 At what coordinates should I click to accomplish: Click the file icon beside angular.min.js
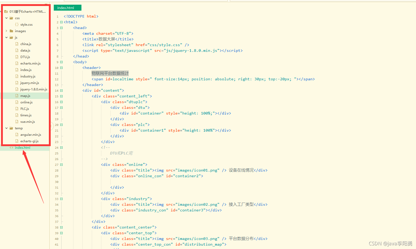(17, 135)
